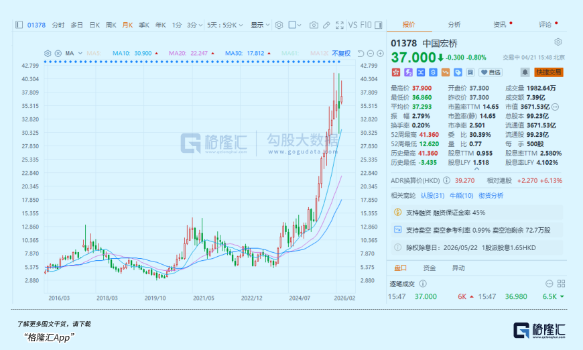Zoom out chart with minus icon
583x350 pixels.
click(x=370, y=53)
